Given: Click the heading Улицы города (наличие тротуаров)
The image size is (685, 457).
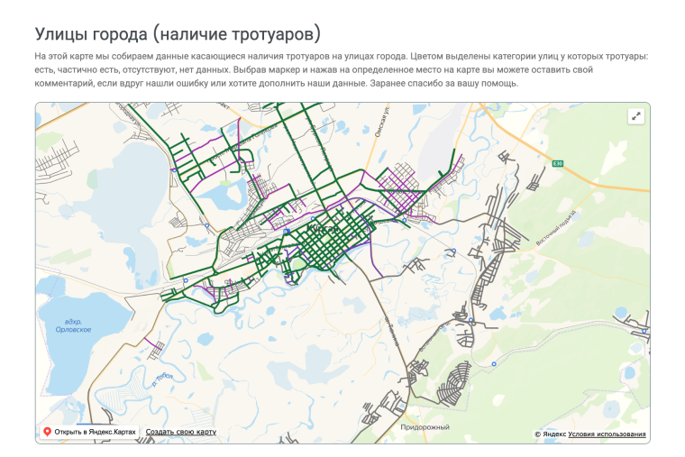Looking at the screenshot, I should 178,33.
